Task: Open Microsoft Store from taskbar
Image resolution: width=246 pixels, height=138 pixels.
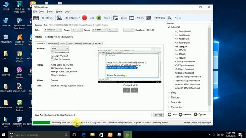Action: (101, 135)
